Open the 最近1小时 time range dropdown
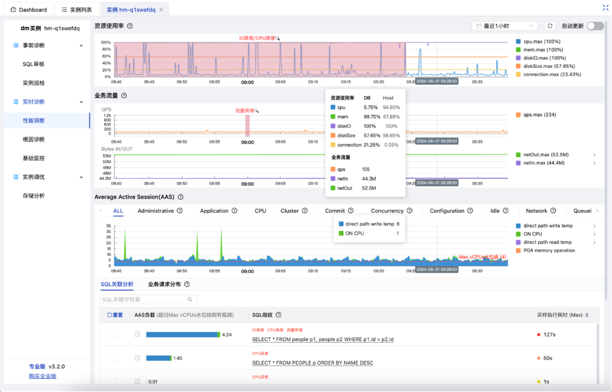 (505, 25)
